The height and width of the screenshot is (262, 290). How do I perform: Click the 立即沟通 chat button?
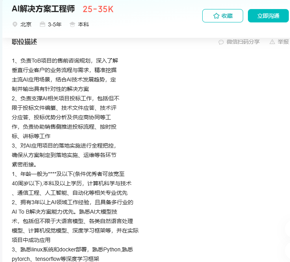point(268,16)
